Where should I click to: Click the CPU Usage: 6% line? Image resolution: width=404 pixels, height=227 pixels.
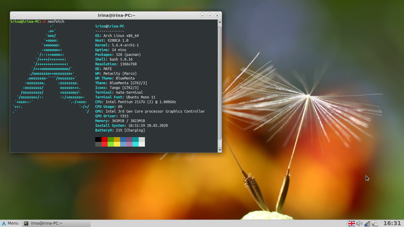(x=109, y=107)
